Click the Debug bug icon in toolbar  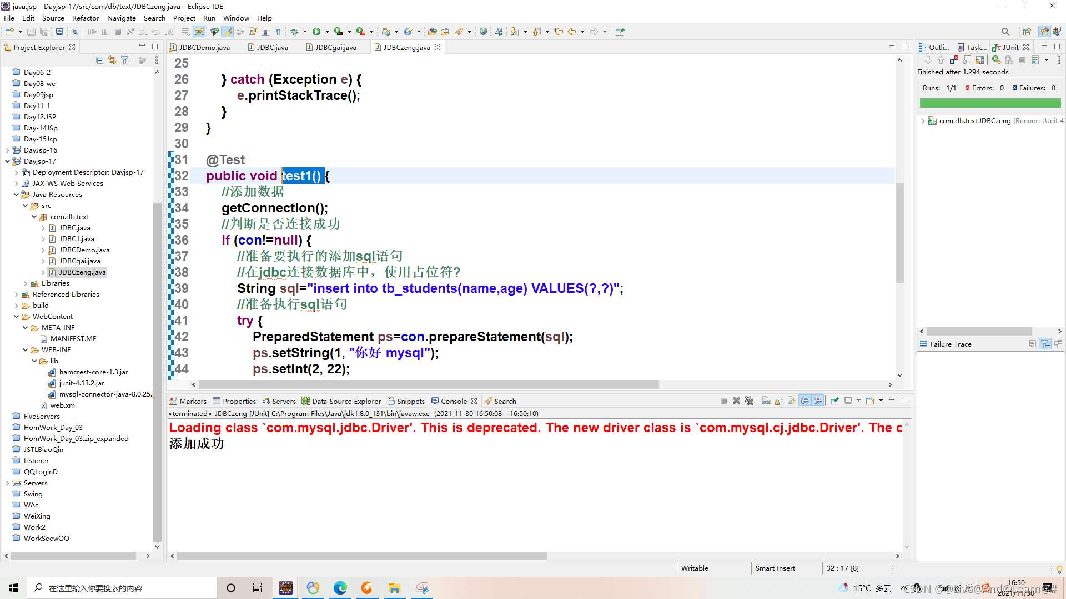pos(295,32)
